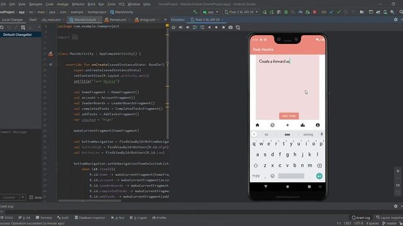Click the emulator toolbar Back triangle icon
This screenshot has width=403, height=226.
209,27
